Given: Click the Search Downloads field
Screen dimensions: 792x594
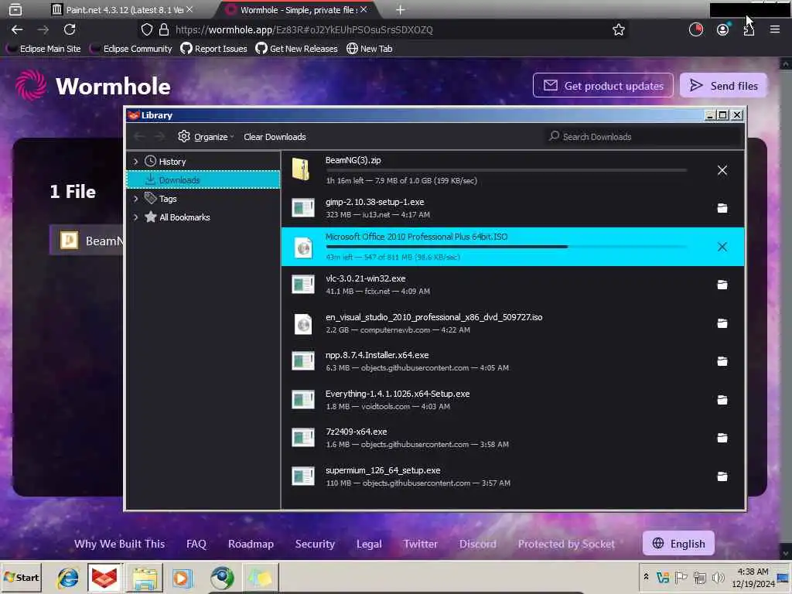Looking at the screenshot, I should pos(643,137).
